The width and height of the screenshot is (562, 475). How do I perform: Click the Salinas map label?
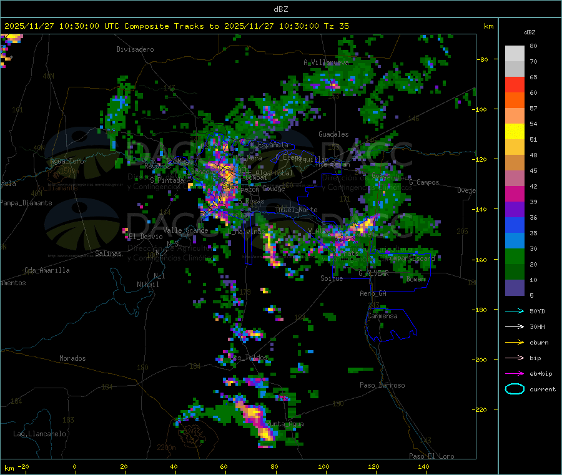click(108, 253)
